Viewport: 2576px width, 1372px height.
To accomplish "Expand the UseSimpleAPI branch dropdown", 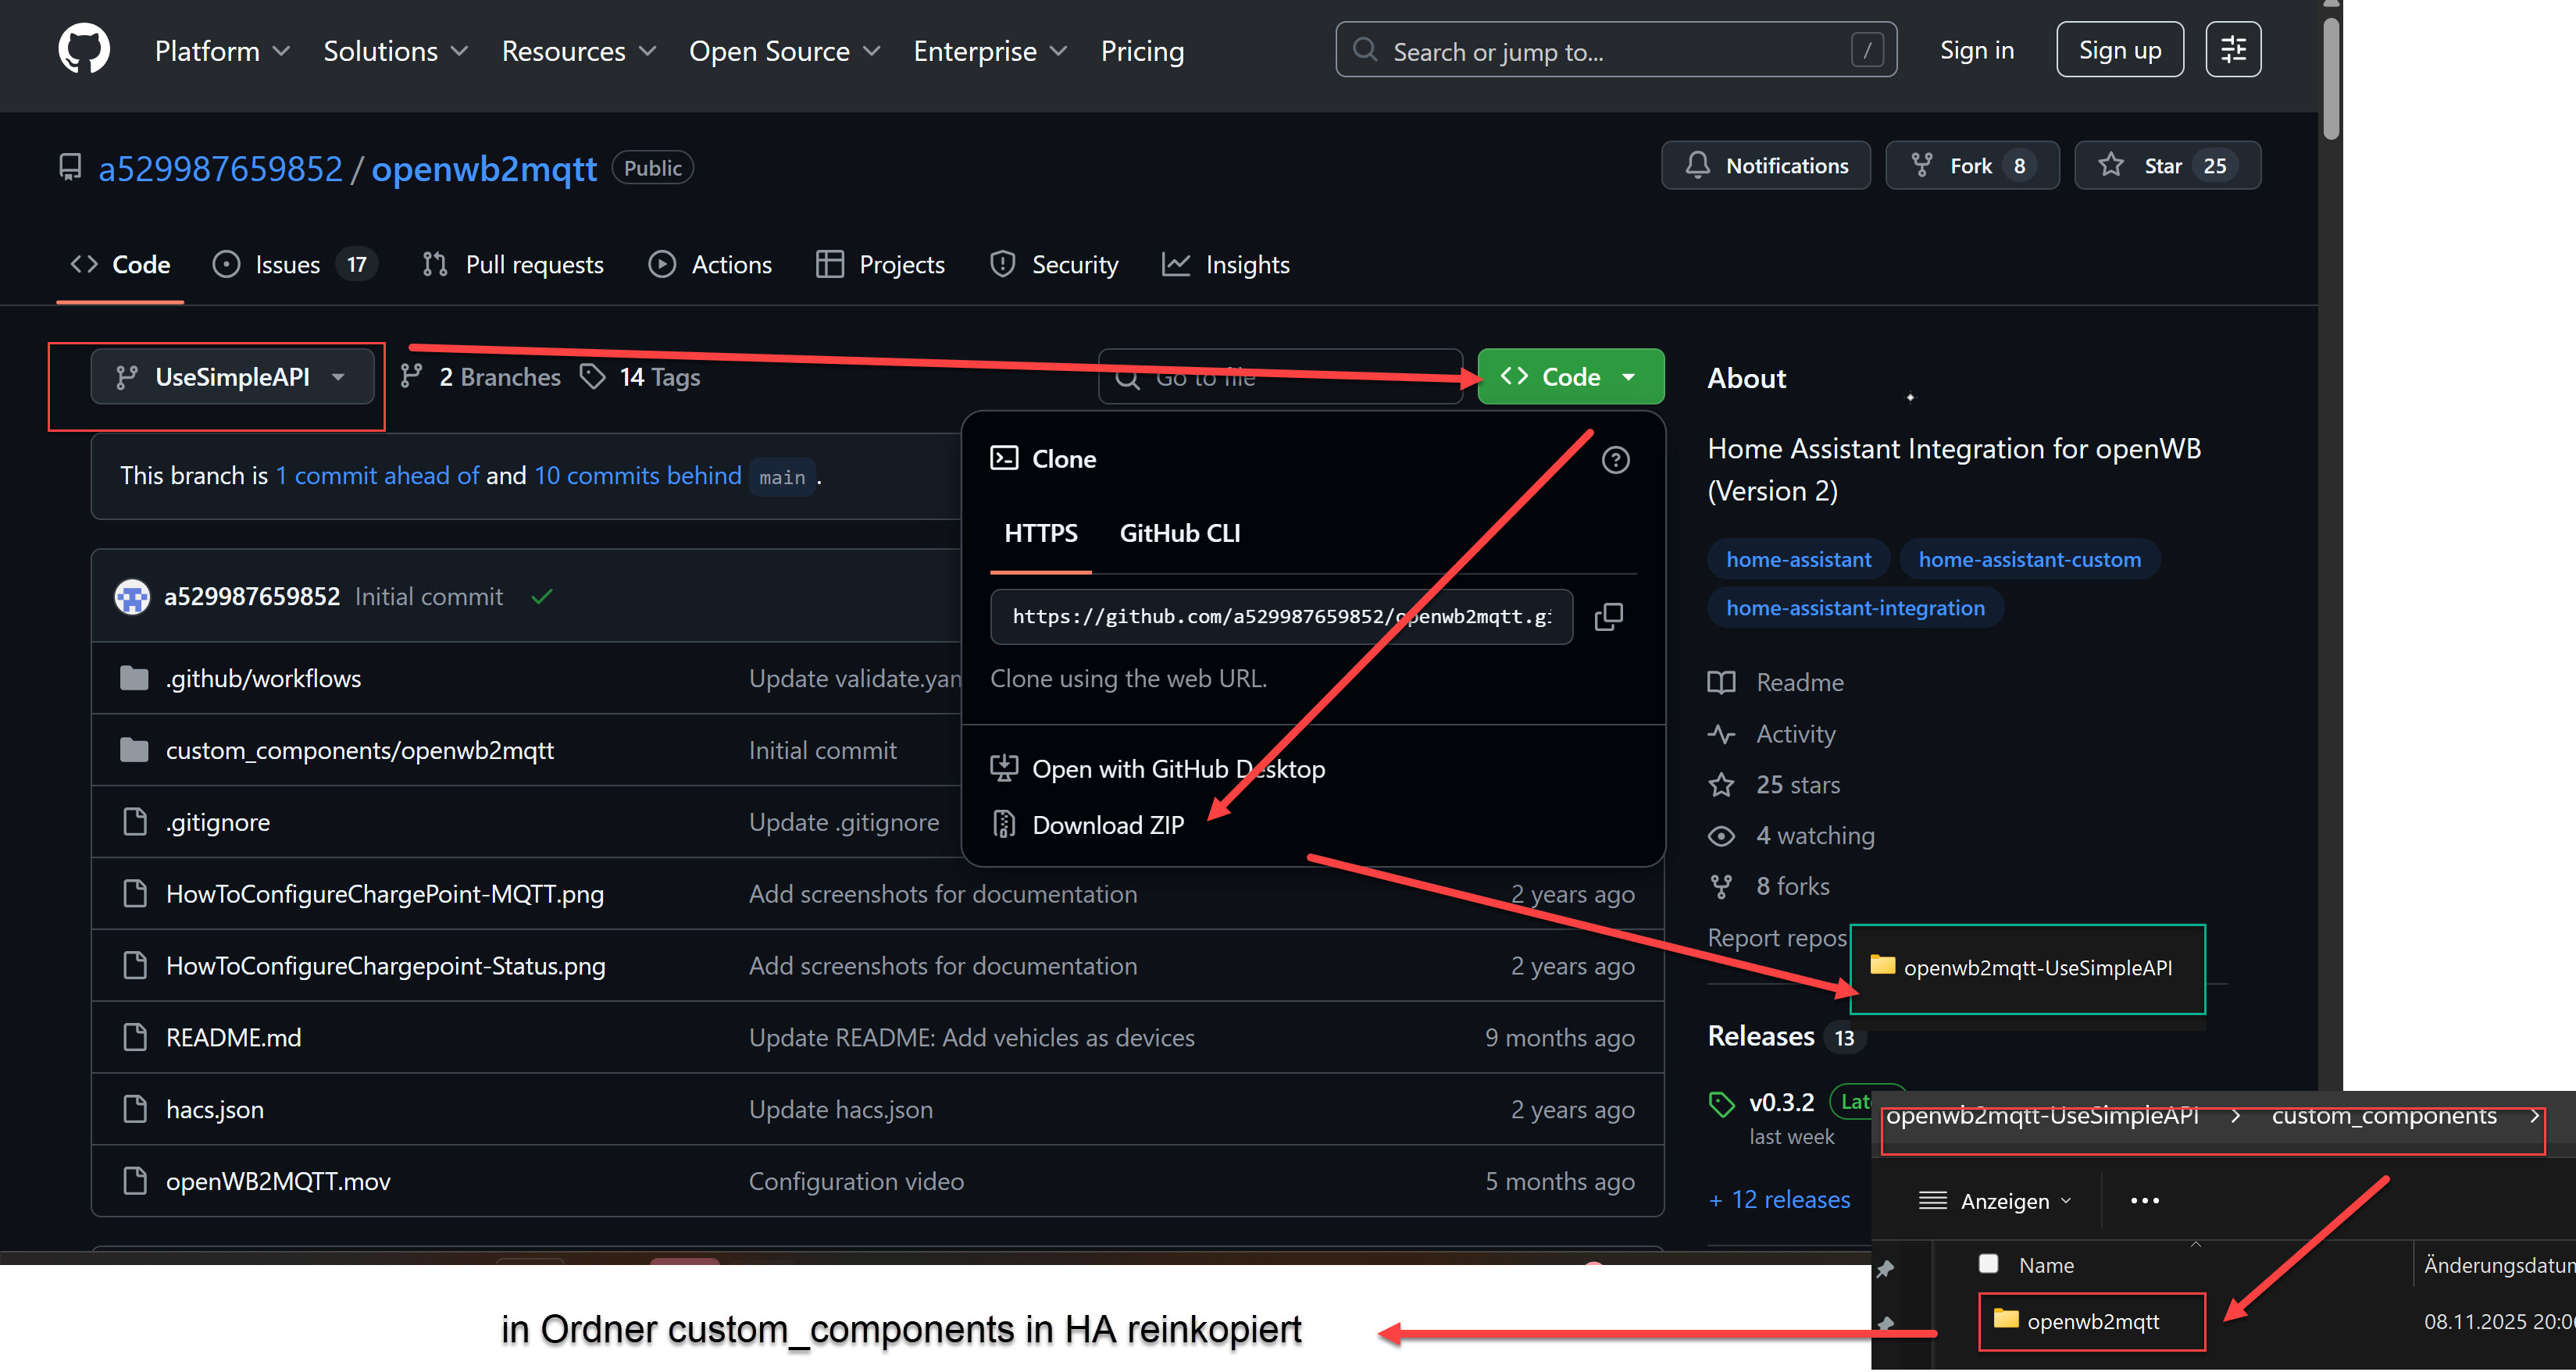I will point(232,377).
